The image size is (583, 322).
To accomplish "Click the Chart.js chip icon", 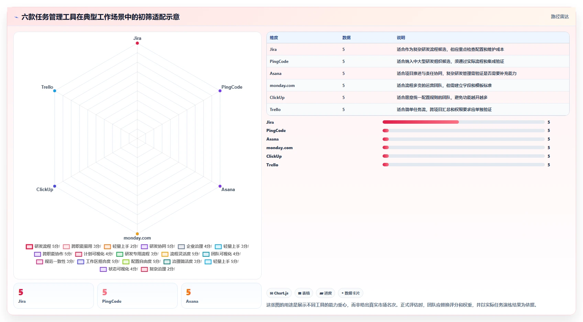I will (x=272, y=293).
